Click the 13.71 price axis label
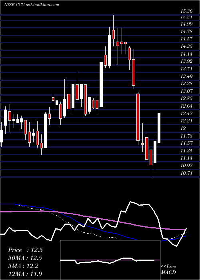Viewport: 200px width, 280px height. click(186, 69)
